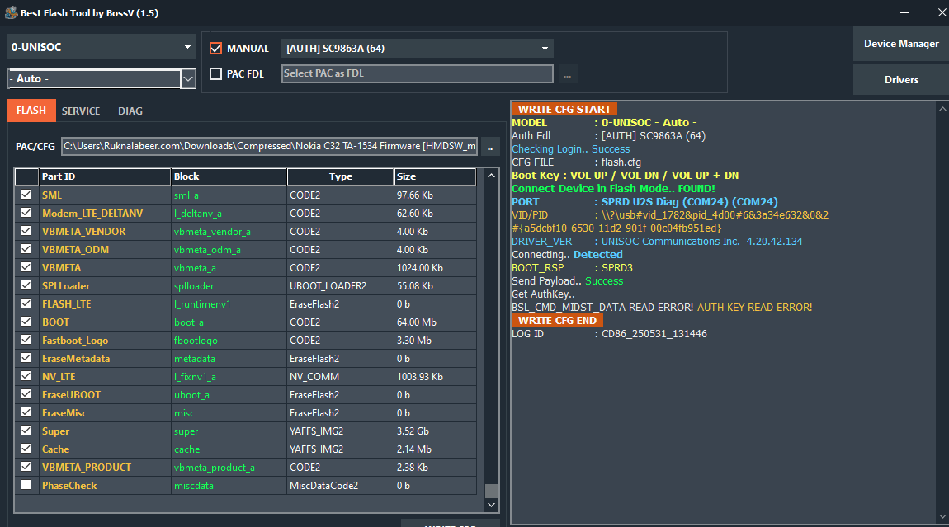Toggle the MANUAL checkbox
Viewport: 949px width, 527px height.
click(215, 49)
